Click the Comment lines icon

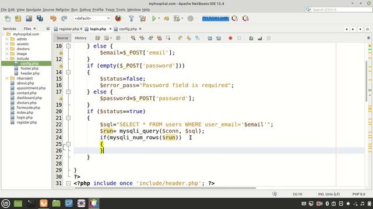point(251,38)
